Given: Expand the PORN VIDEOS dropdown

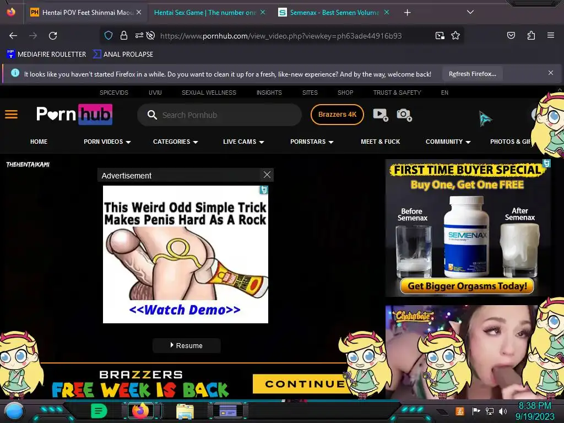Looking at the screenshot, I should tap(107, 142).
